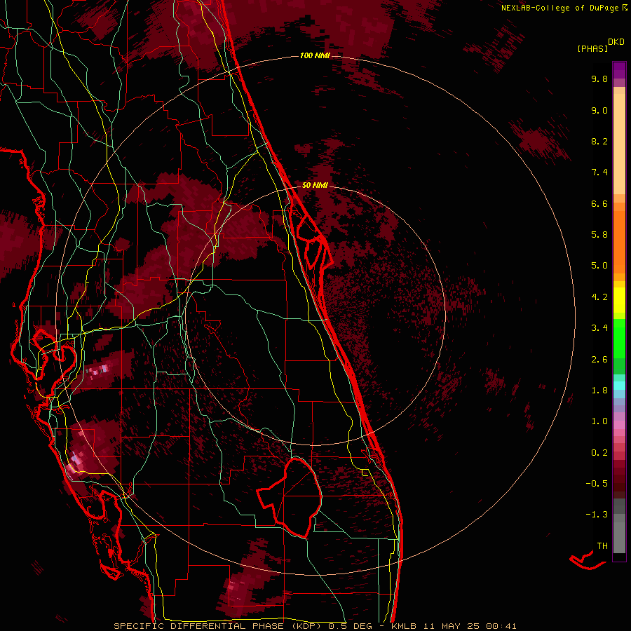Click the 50 NMI range ring label

[315, 185]
